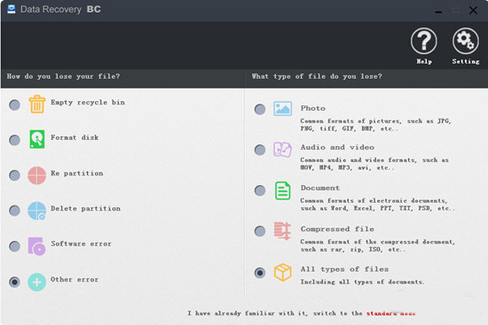Choose the Compressed file radio button
The image size is (488, 325).
tap(260, 231)
